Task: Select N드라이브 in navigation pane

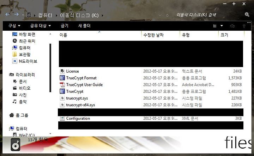Action: click(28, 61)
